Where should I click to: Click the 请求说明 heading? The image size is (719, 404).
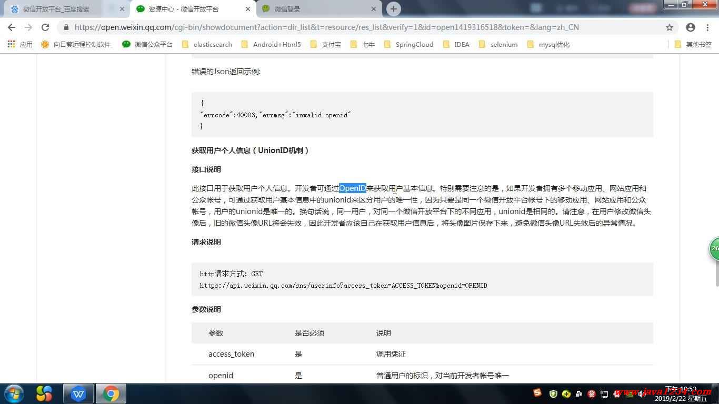[x=206, y=242]
